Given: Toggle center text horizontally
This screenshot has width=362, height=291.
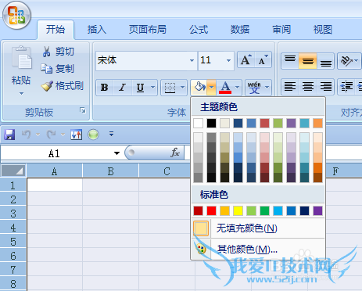Looking at the screenshot, I should pyautogui.click(x=308, y=87).
